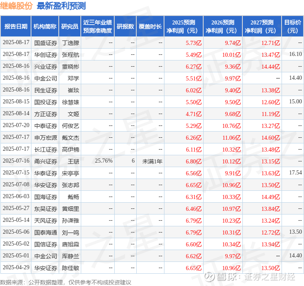Select researcher 孙潇雅

click(x=71, y=221)
